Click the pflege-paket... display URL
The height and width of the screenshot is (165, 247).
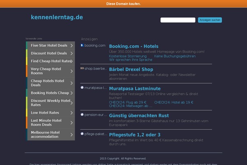point(96,134)
